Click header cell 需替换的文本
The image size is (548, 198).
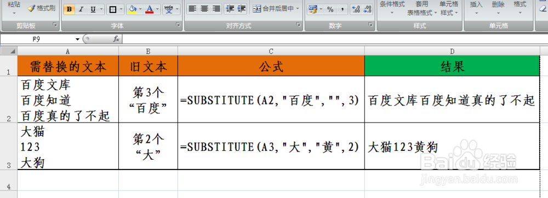68,66
